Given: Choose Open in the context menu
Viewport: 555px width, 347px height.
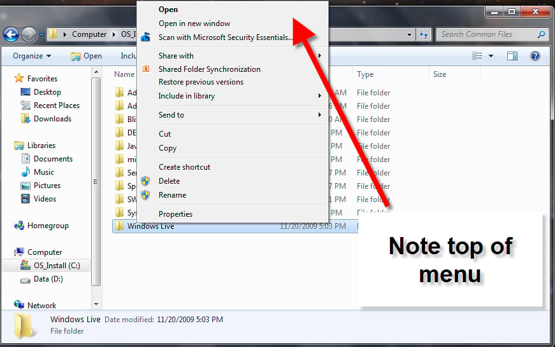Looking at the screenshot, I should (x=168, y=10).
